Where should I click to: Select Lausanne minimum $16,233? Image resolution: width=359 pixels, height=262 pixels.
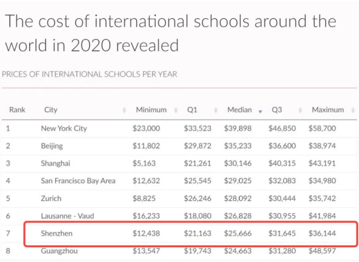146,216
